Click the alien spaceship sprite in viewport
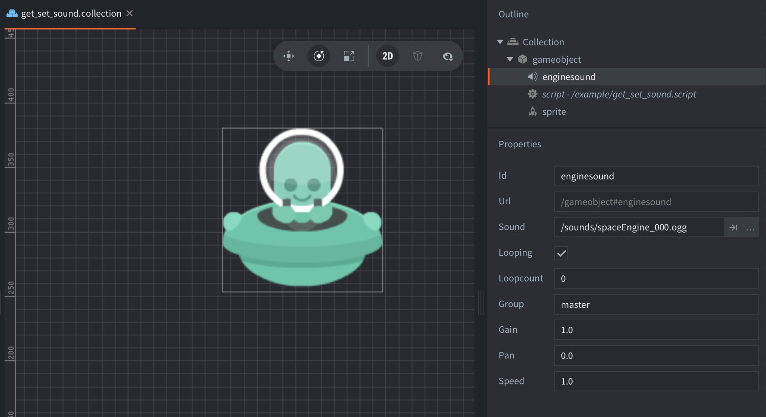 (302, 227)
